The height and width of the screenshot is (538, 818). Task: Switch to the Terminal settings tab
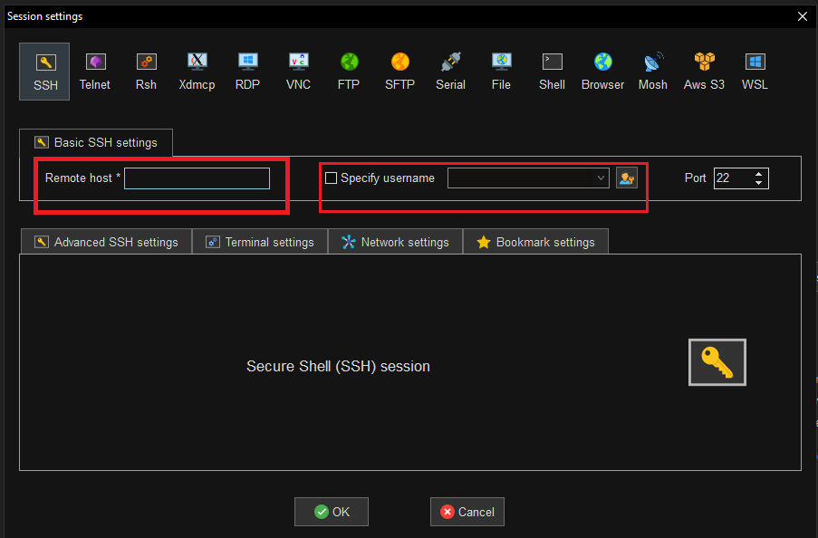(260, 241)
